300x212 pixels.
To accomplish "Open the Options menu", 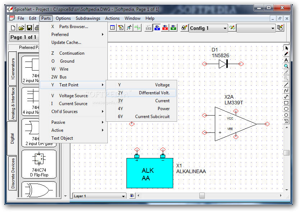I will tap(63, 18).
